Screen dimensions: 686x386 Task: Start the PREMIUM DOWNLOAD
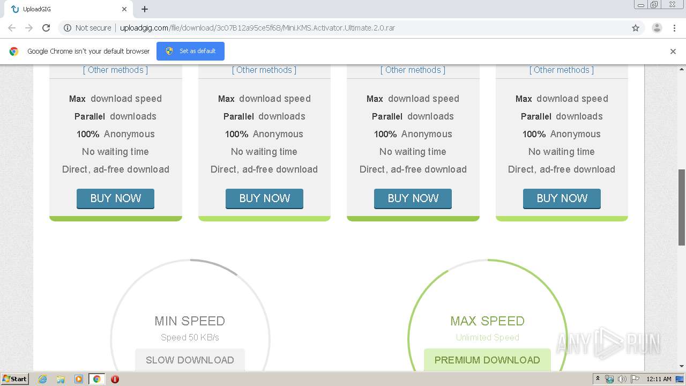click(487, 360)
